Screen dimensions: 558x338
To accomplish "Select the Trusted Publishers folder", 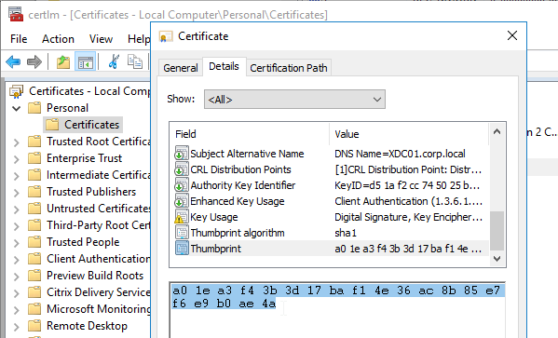I will [x=91, y=192].
